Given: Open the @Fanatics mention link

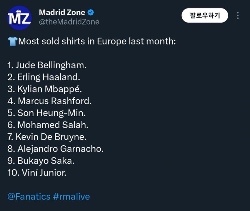Looking at the screenshot, I should click(29, 196).
